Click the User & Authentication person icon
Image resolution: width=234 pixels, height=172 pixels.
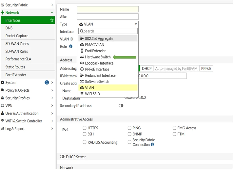2,113
